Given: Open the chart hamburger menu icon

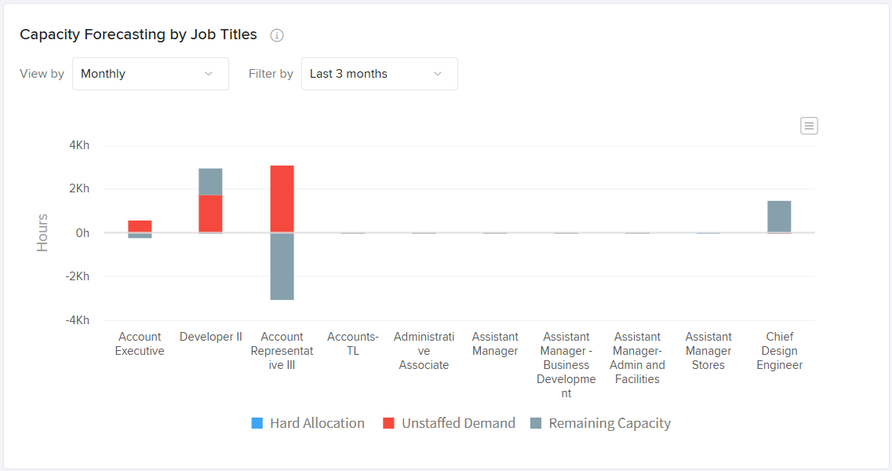Looking at the screenshot, I should pos(809,126).
